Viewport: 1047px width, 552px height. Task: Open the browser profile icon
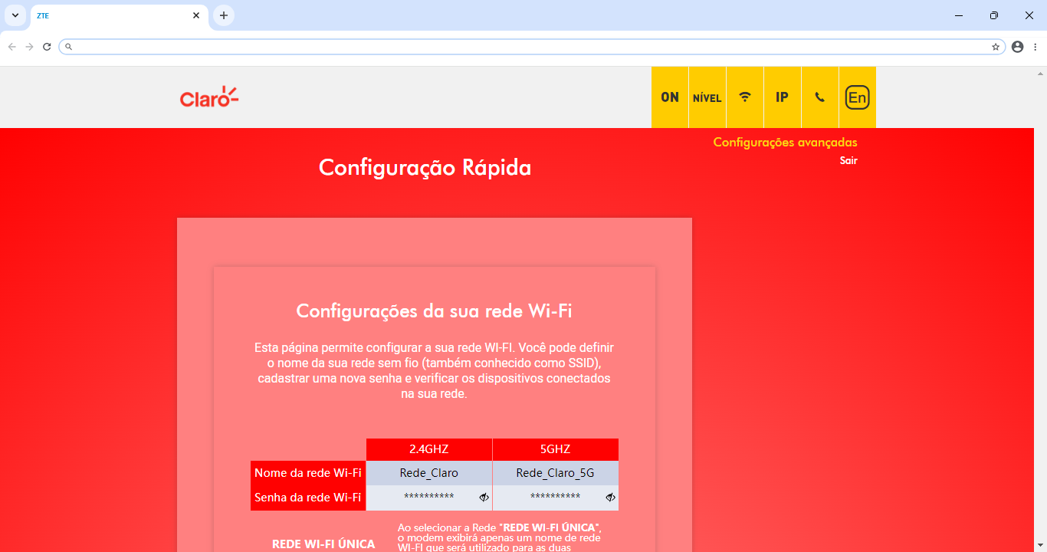coord(1018,47)
